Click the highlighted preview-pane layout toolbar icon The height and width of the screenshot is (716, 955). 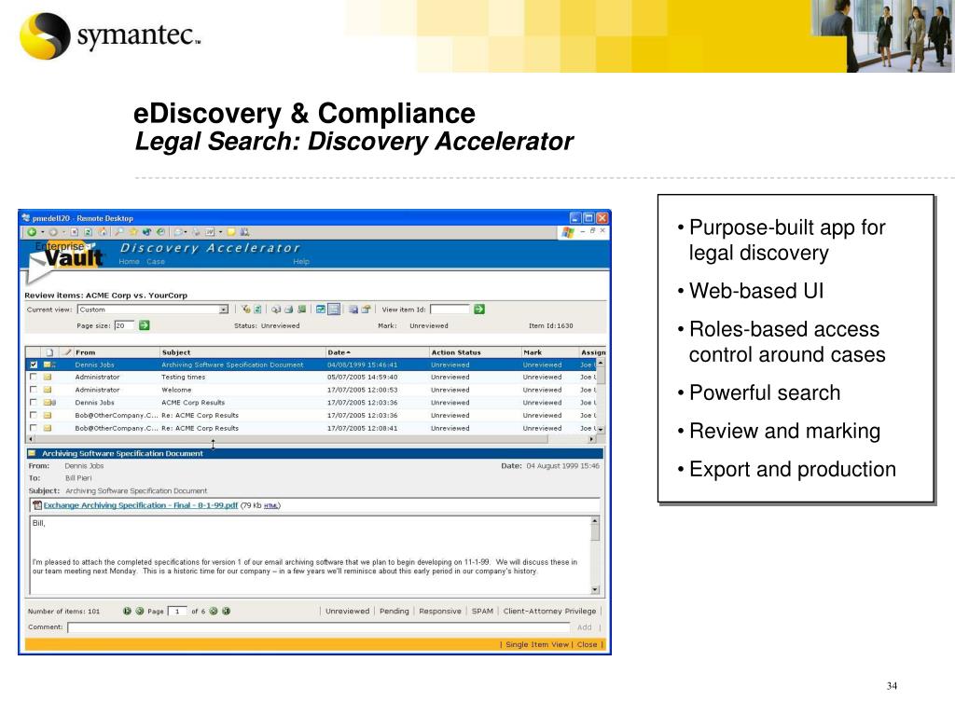pyautogui.click(x=334, y=310)
